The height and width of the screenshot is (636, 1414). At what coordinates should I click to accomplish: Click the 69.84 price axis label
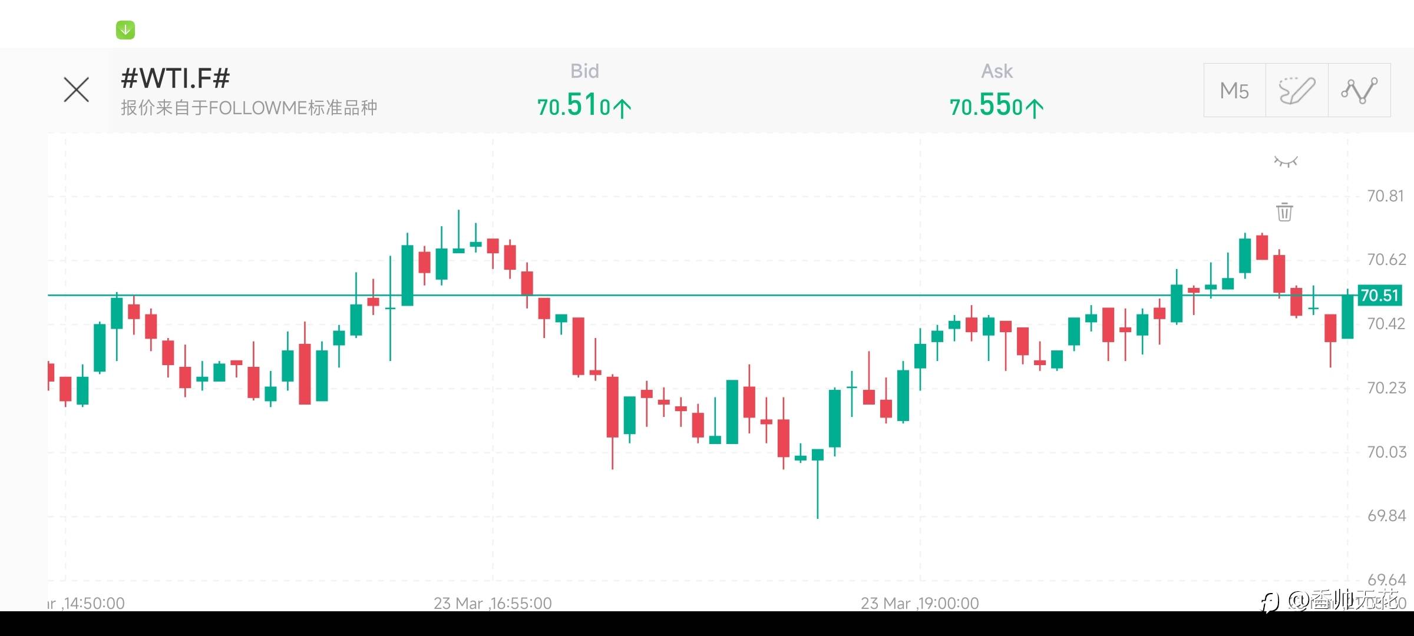tap(1386, 516)
